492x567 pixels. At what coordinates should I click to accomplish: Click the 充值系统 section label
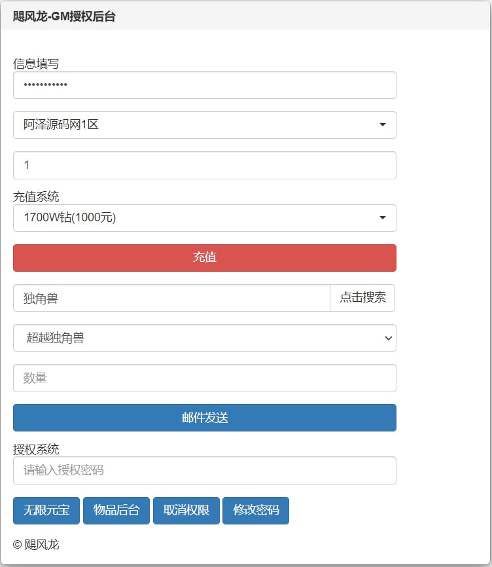click(36, 196)
